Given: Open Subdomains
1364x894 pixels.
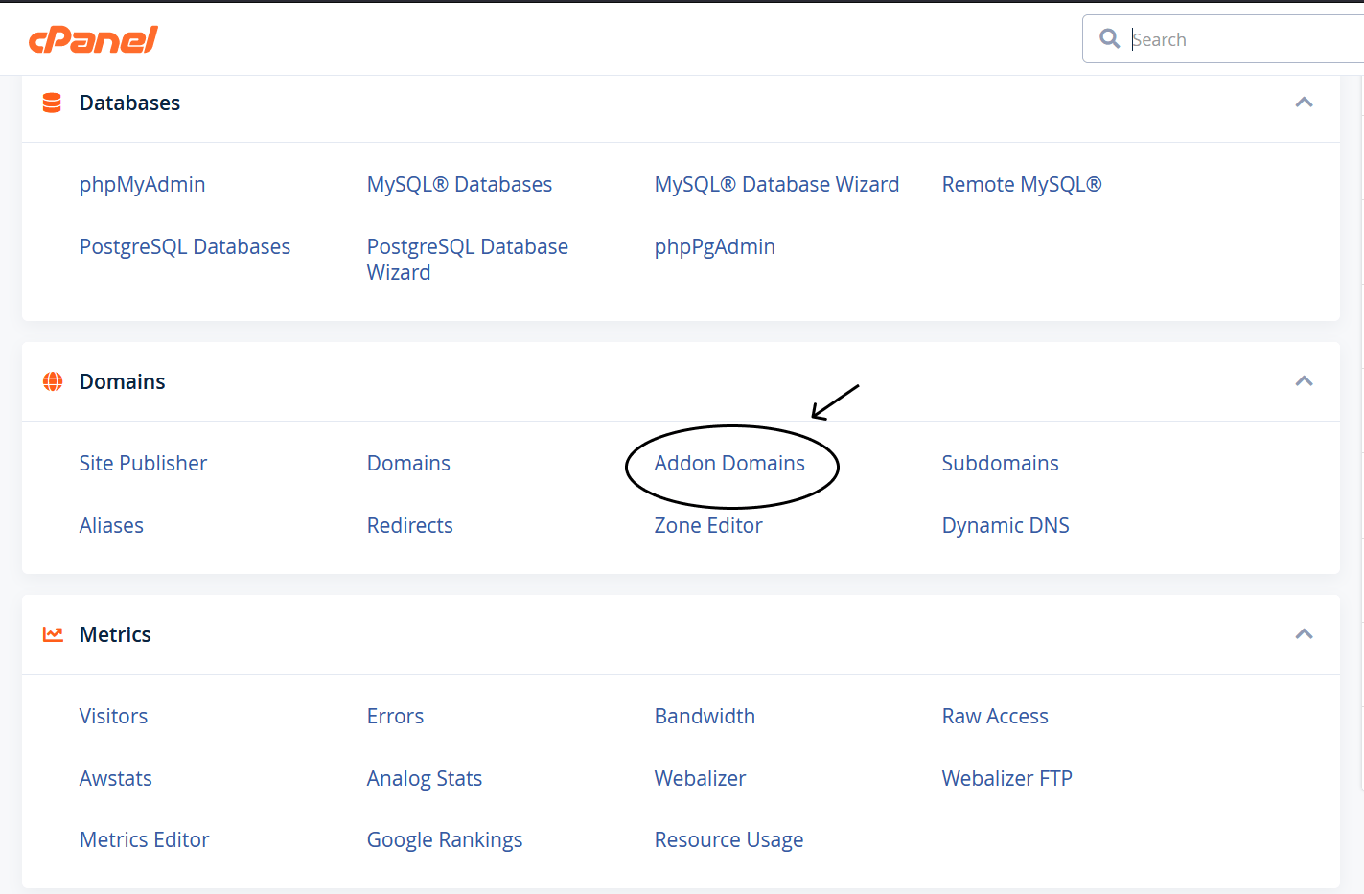Looking at the screenshot, I should pyautogui.click(x=1000, y=463).
